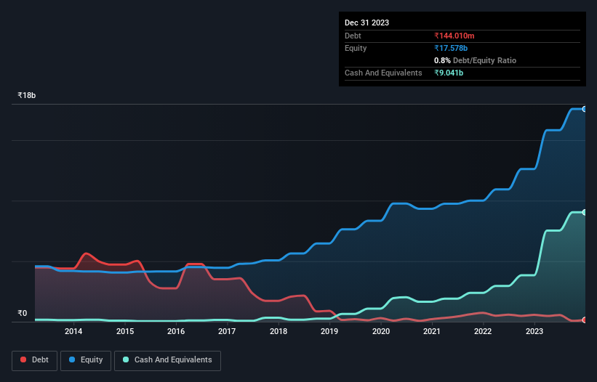Click the ₹0 y-axis label
Viewport: 597px width, 382px height.
click(x=23, y=313)
